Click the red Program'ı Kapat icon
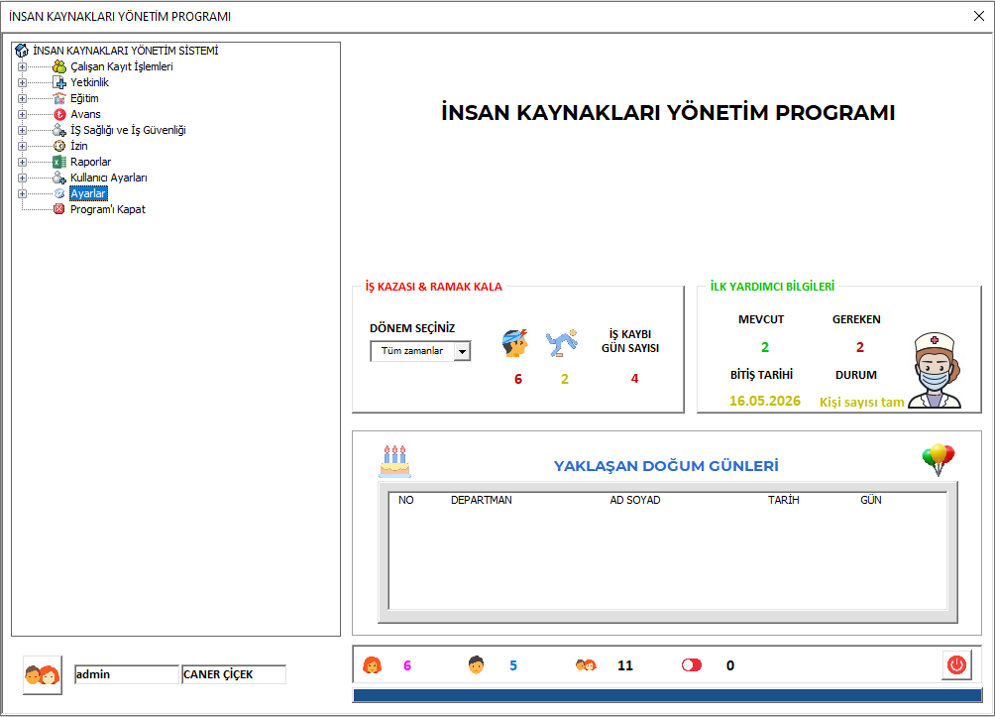 click(59, 209)
